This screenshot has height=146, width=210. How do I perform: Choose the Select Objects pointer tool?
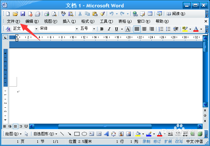pyautogui.click(x=26, y=134)
